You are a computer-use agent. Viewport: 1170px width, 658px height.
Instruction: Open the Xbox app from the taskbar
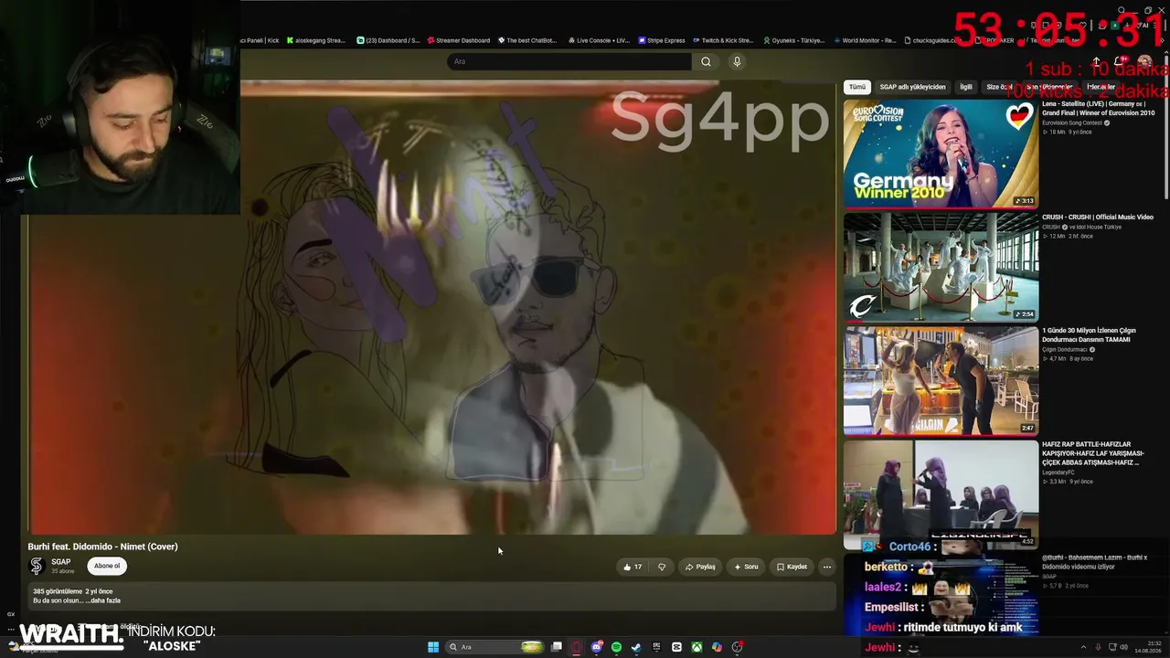pyautogui.click(x=697, y=647)
